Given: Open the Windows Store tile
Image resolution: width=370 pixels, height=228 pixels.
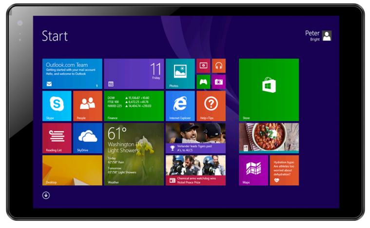Looking at the screenshot, I should point(269,90).
